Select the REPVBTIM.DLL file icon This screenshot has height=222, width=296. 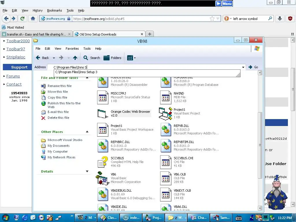pyautogui.click(x=166, y=146)
